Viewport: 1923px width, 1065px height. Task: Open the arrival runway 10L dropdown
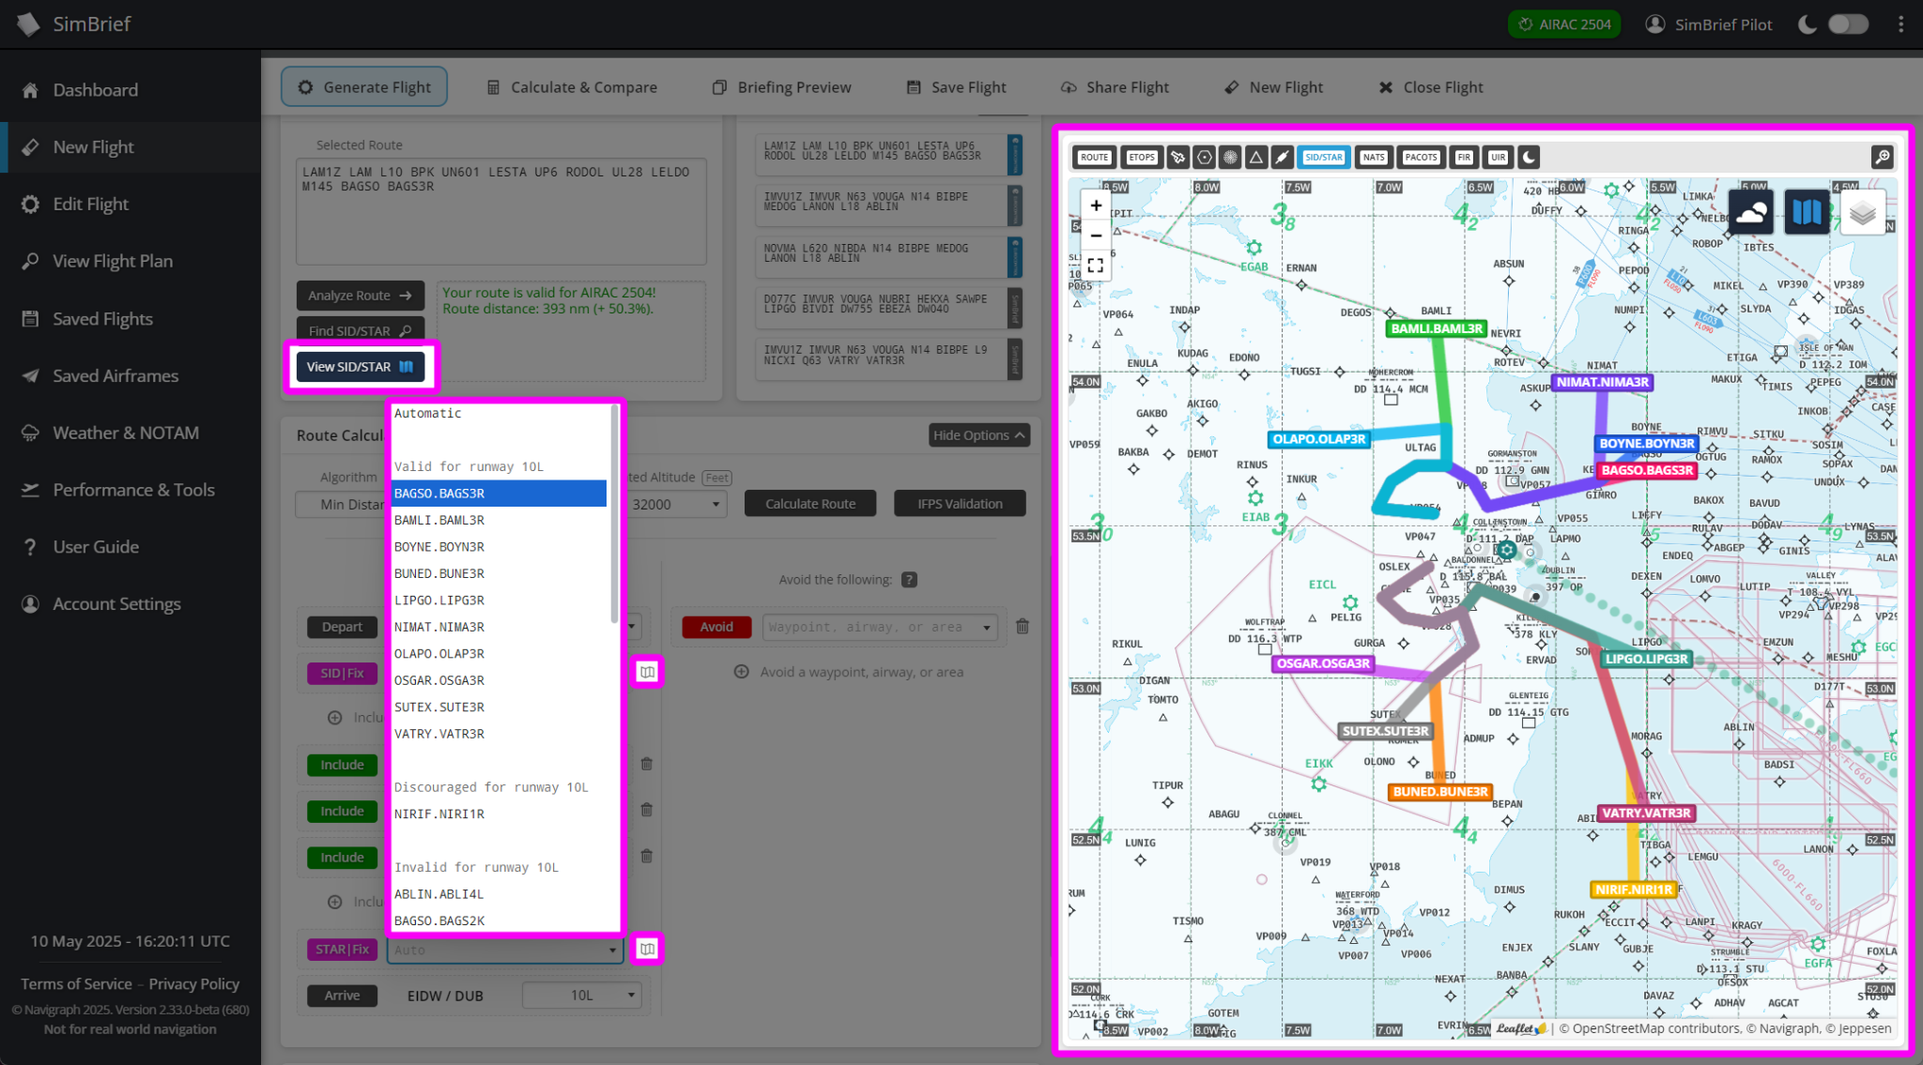(x=581, y=995)
